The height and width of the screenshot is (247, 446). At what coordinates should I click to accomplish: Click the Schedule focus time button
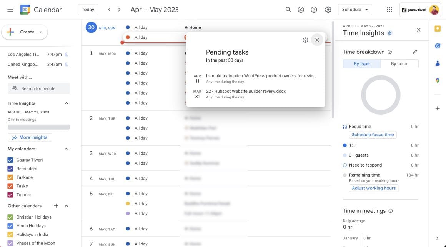pyautogui.click(x=372, y=134)
